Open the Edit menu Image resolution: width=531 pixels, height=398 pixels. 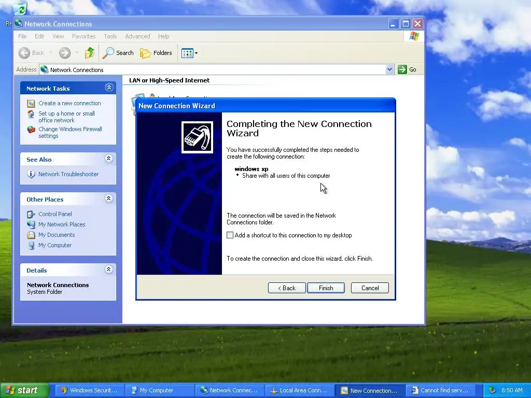tap(39, 36)
